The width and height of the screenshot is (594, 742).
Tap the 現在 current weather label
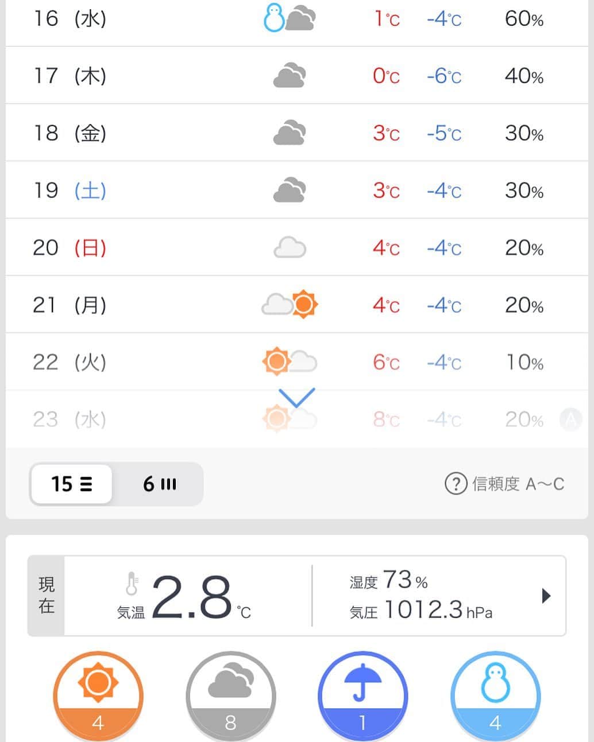pyautogui.click(x=47, y=596)
